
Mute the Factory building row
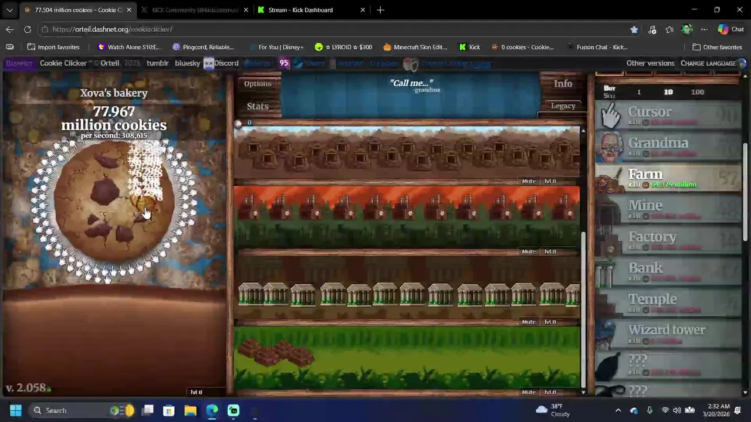pos(529,251)
